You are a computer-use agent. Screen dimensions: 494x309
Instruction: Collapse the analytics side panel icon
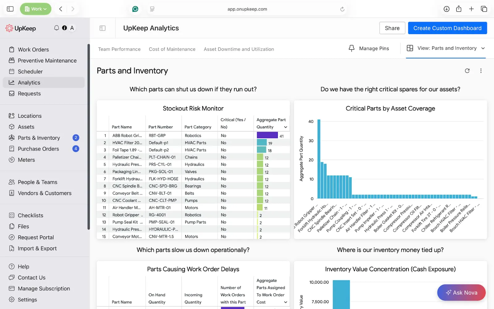coord(103,28)
